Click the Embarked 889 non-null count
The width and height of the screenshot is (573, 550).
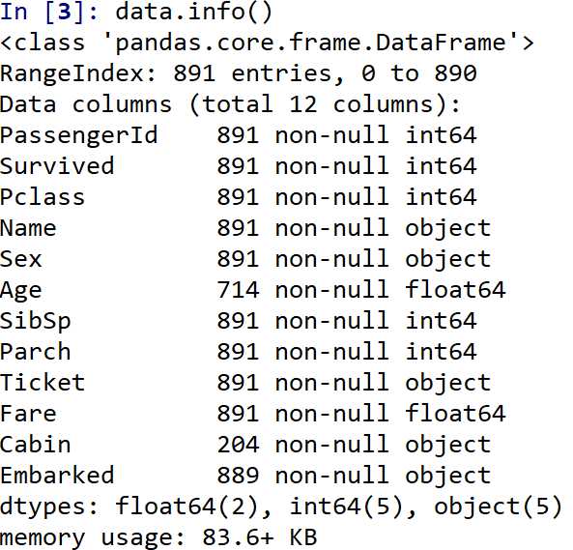(303, 476)
